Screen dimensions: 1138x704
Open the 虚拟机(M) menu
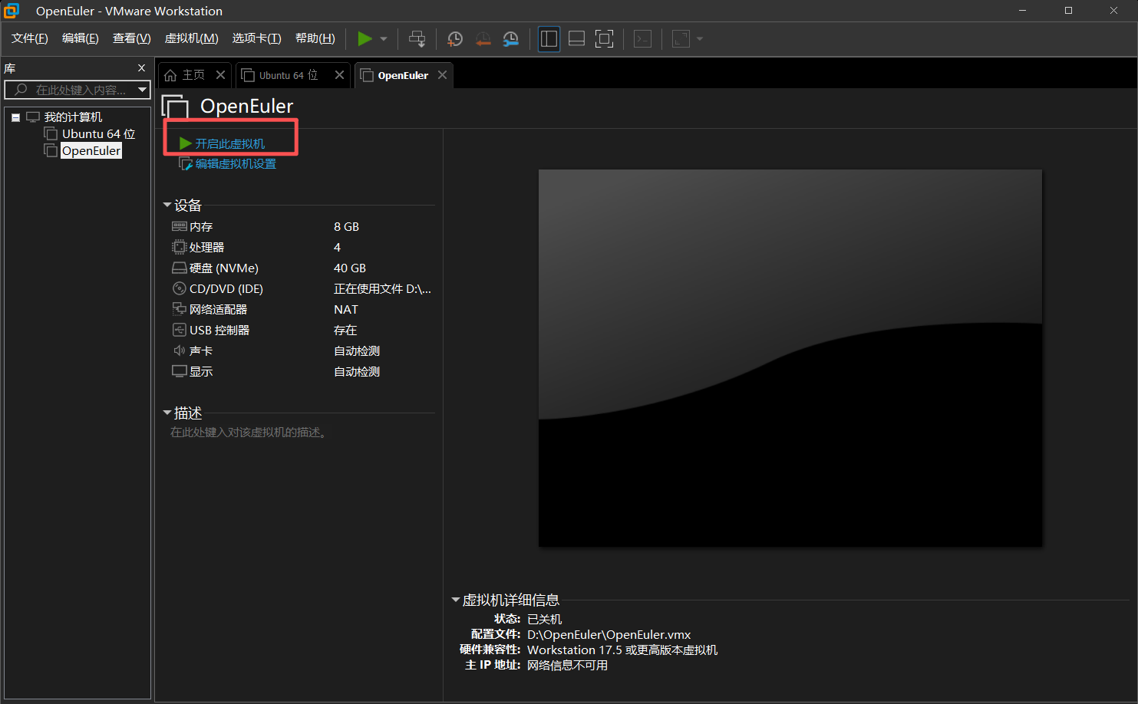pyautogui.click(x=192, y=38)
